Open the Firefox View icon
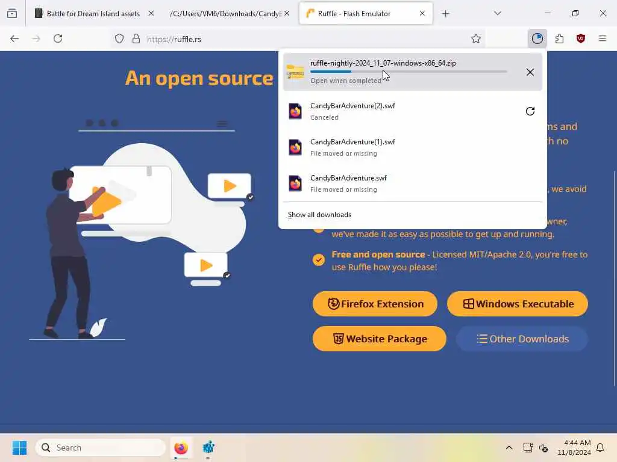Screen dimensions: 617x462 [x=12, y=13]
